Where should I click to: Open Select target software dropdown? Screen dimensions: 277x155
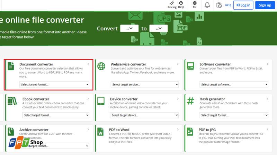point(234,84)
